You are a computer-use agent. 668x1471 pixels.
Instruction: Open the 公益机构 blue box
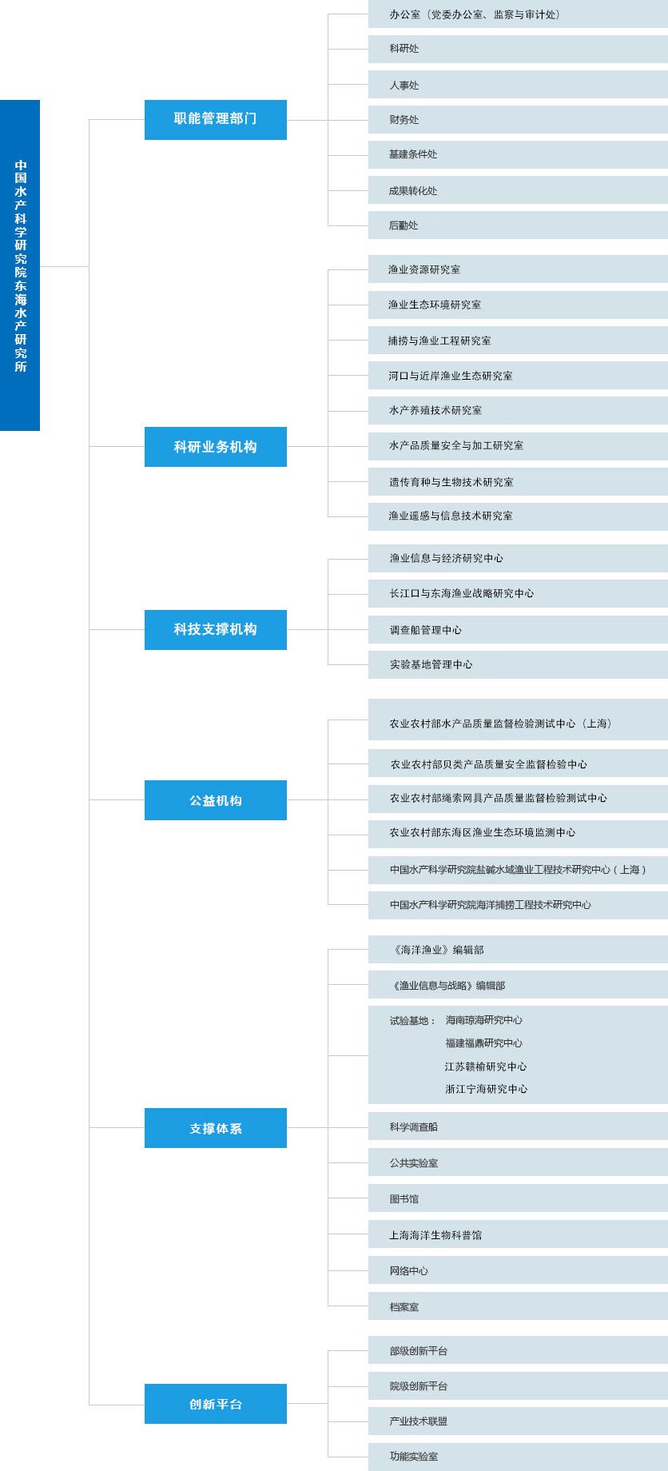[216, 800]
